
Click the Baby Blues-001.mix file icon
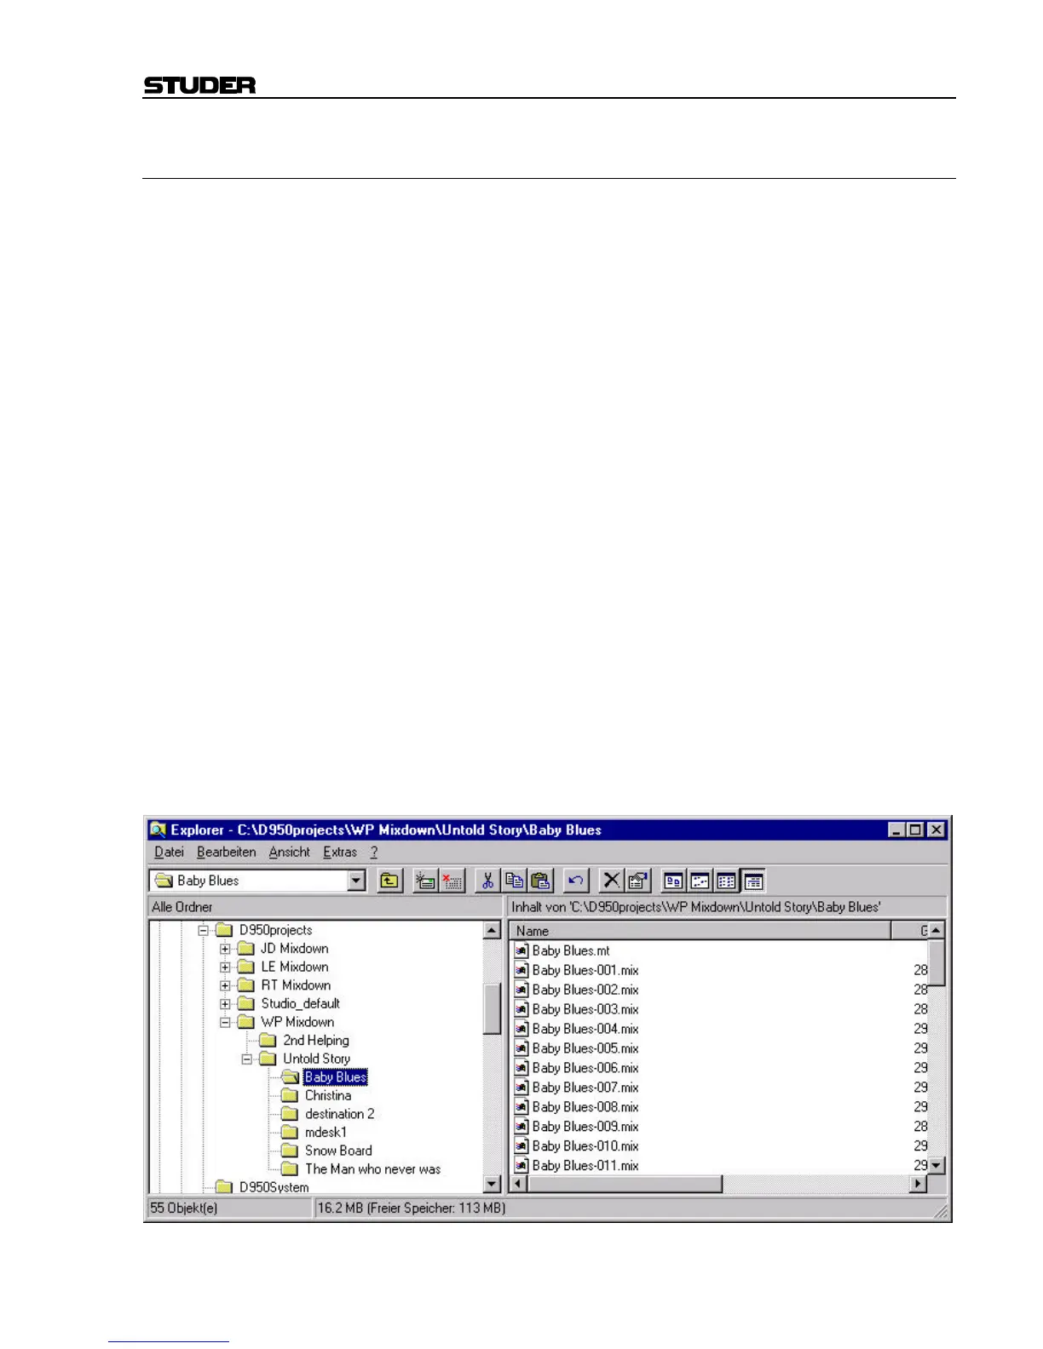click(521, 970)
